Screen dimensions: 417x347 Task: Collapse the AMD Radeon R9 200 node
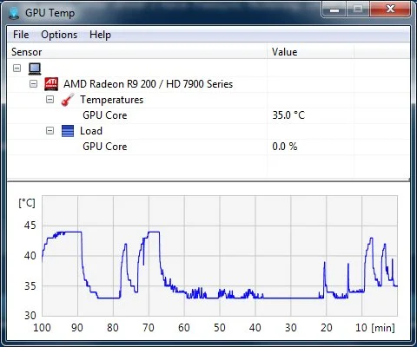pyautogui.click(x=34, y=84)
